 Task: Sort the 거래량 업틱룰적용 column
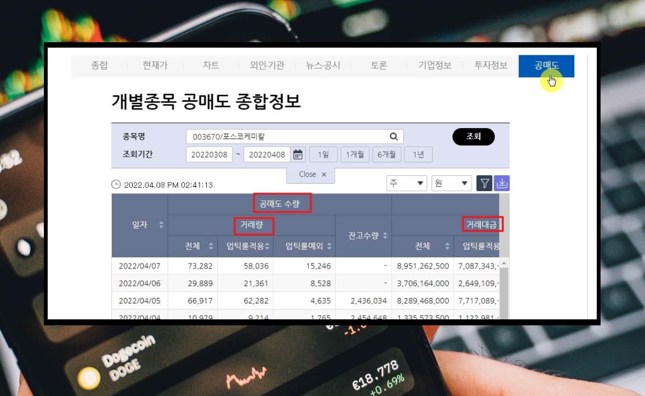tap(267, 246)
